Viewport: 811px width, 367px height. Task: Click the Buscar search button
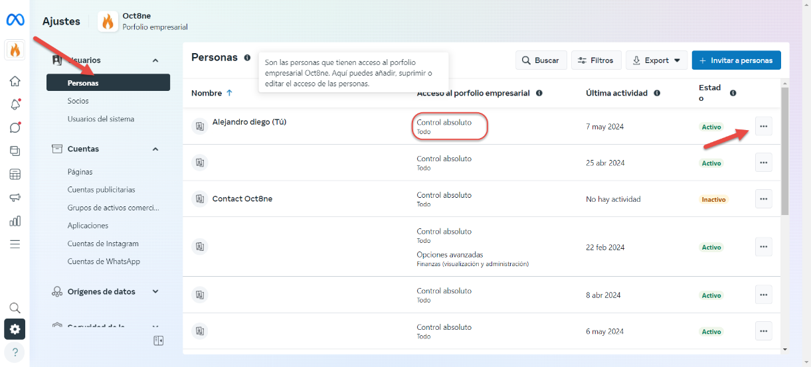[541, 60]
